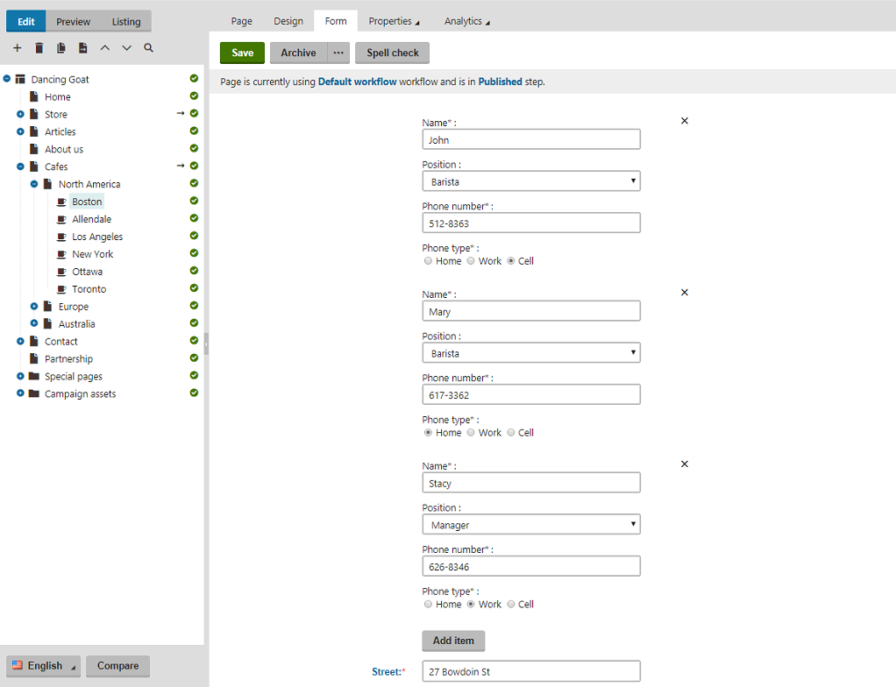Click John's Name input field

pyautogui.click(x=531, y=139)
